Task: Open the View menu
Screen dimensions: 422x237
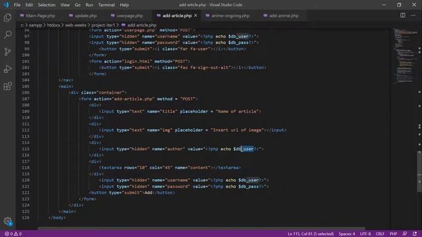Action: (x=65, y=5)
